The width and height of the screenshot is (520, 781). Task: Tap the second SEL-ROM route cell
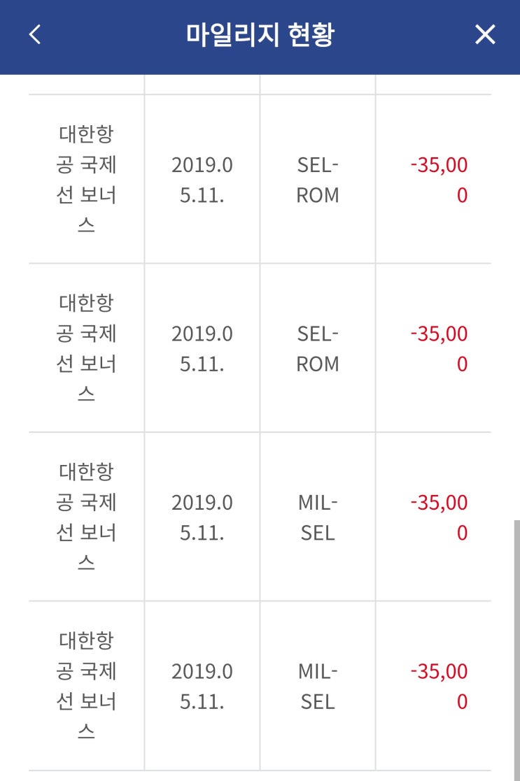tap(318, 348)
